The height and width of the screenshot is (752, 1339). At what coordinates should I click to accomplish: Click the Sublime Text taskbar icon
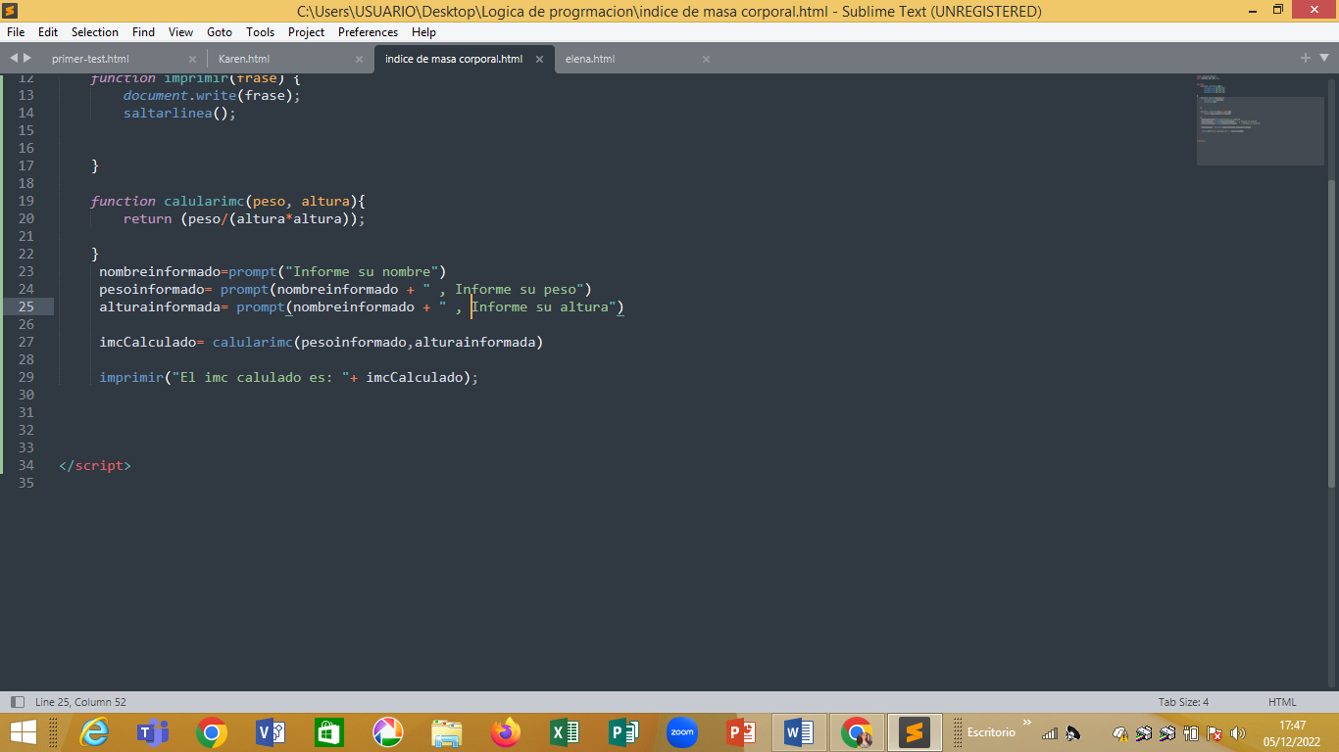(915, 732)
